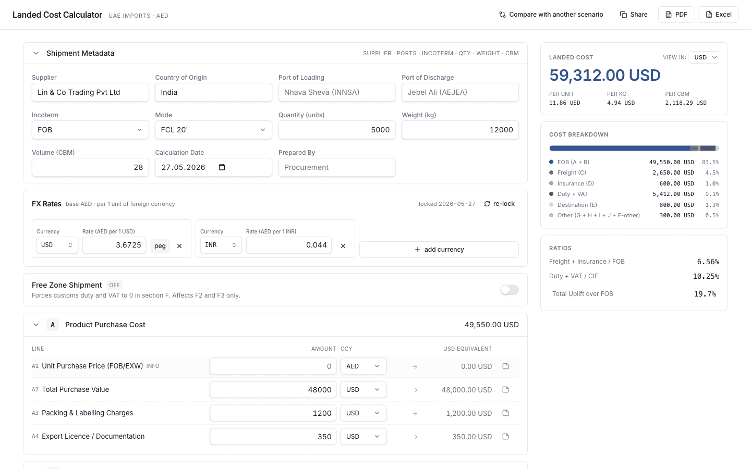Click the Packing & Labelling Charges amount field
The height and width of the screenshot is (469, 751).
(x=273, y=413)
